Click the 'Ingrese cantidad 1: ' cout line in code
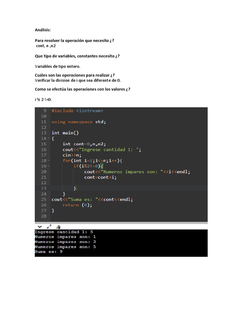Image resolution: width=245 pixels, height=327 pixels. point(102,149)
